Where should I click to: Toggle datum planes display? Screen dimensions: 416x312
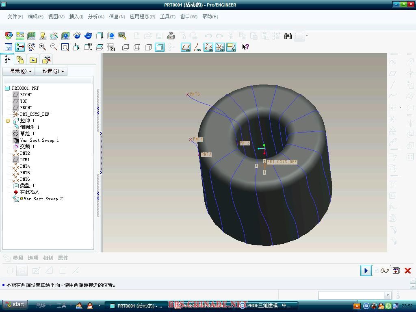pyautogui.click(x=186, y=47)
